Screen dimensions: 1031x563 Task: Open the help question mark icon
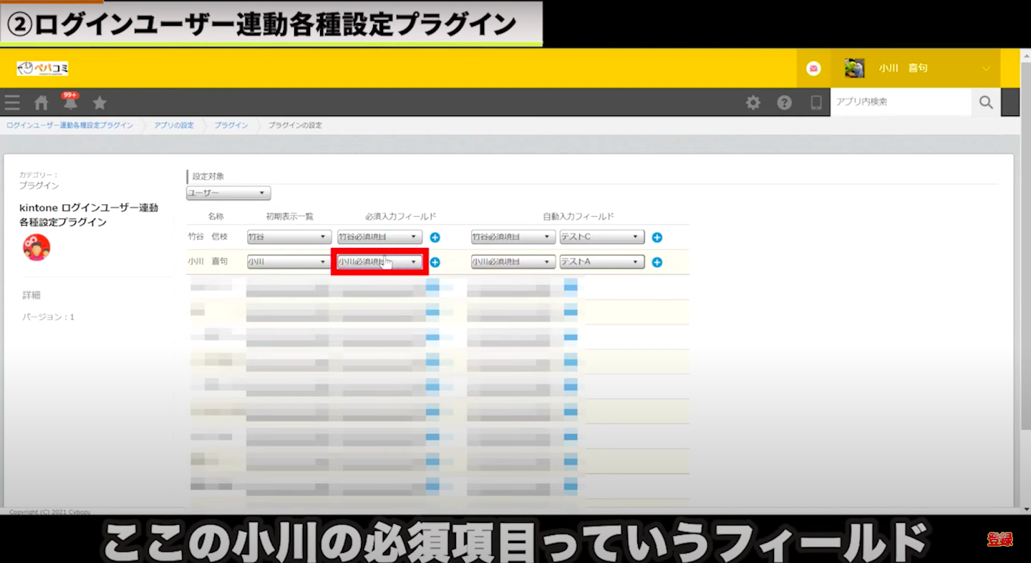coord(785,102)
